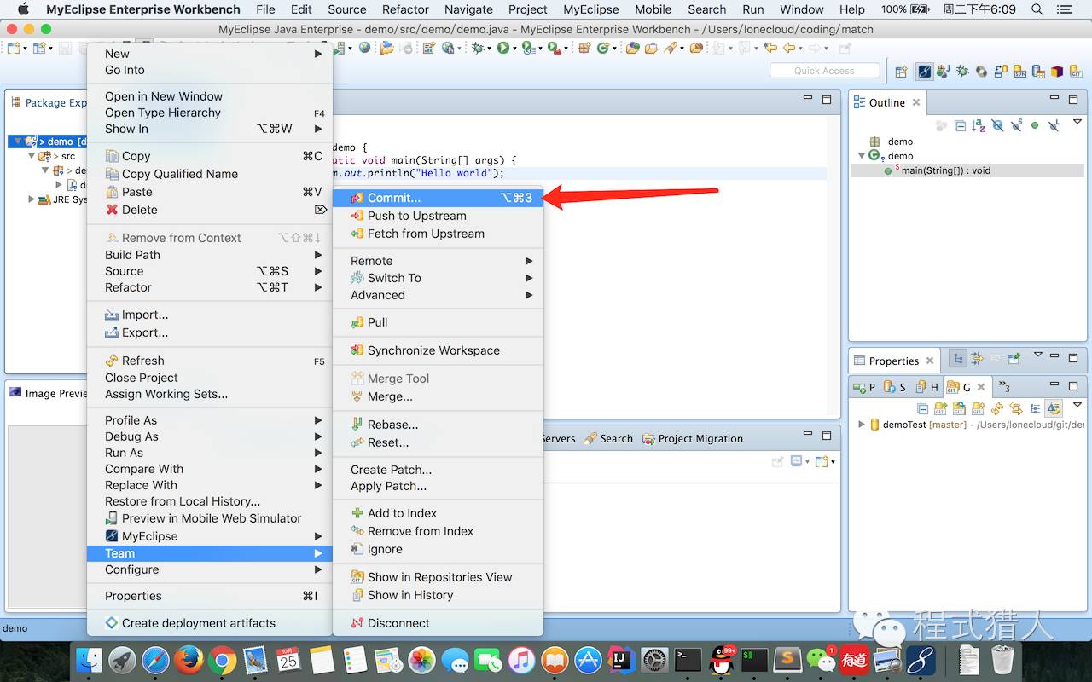Image resolution: width=1092 pixels, height=682 pixels.
Task: Toggle Hide Fields in Outline
Action: [x=998, y=125]
